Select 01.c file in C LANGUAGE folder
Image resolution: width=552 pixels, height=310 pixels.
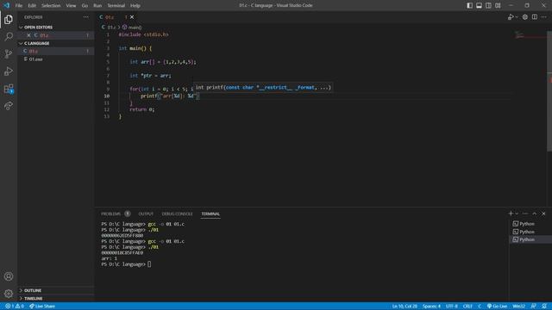click(x=56, y=51)
